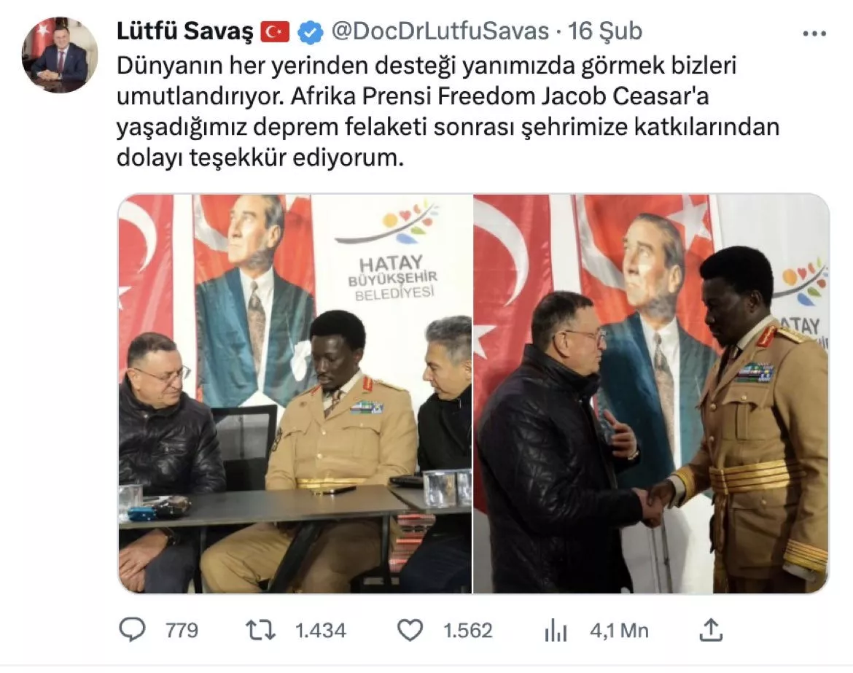Image resolution: width=853 pixels, height=673 pixels.
Task: Click the tweet text body
Action: (x=448, y=112)
